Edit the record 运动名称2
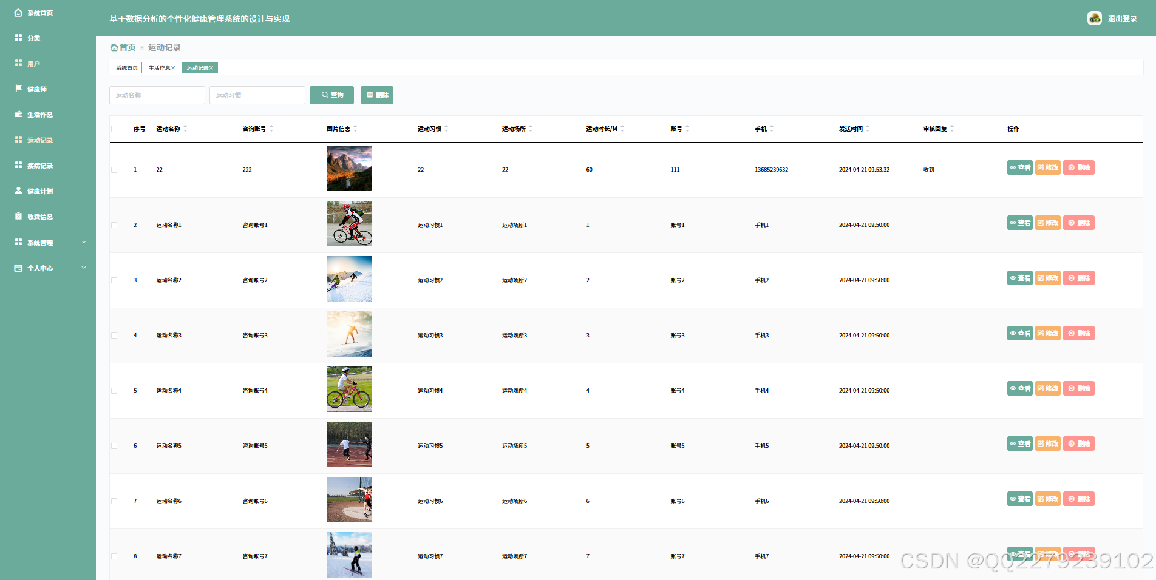This screenshot has width=1156, height=580. 1048,278
